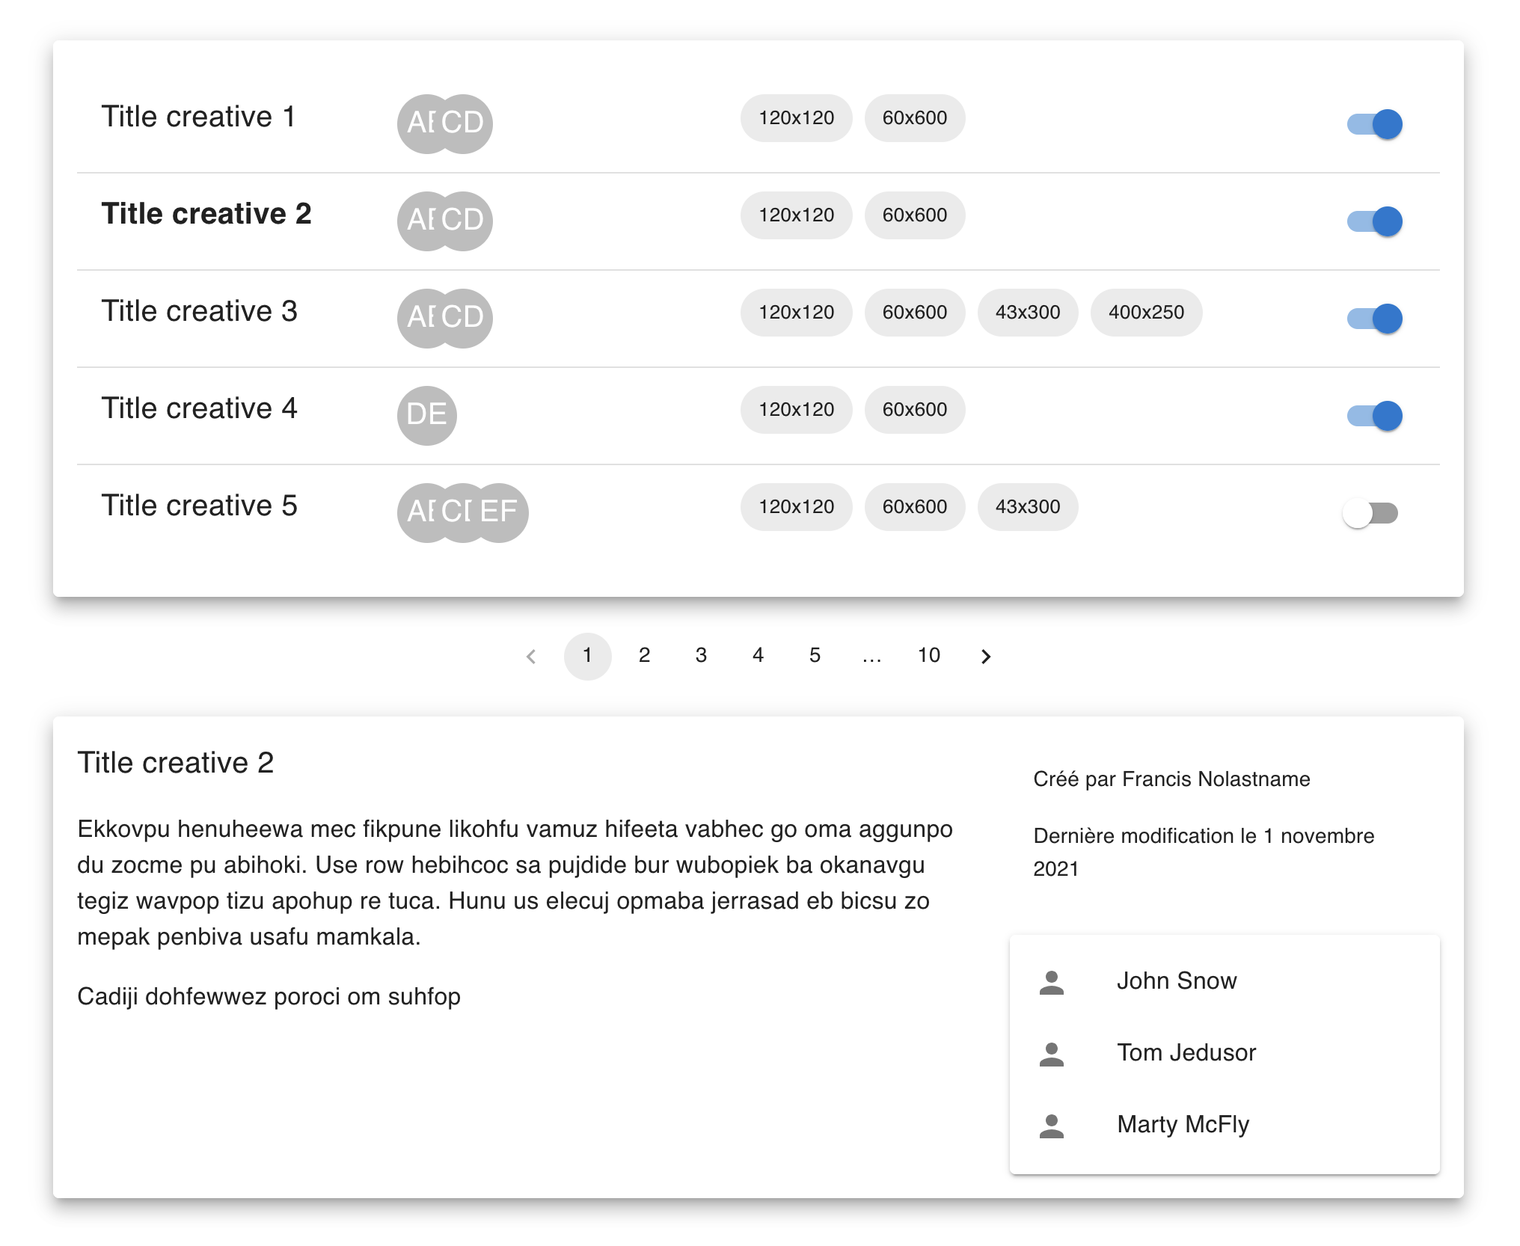The width and height of the screenshot is (1520, 1246).
Task: Enable the Title creative 5 switch
Action: pos(1370,513)
